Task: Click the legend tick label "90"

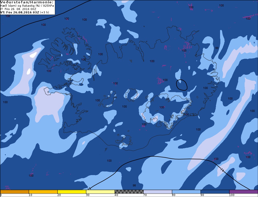Action: (202, 195)
